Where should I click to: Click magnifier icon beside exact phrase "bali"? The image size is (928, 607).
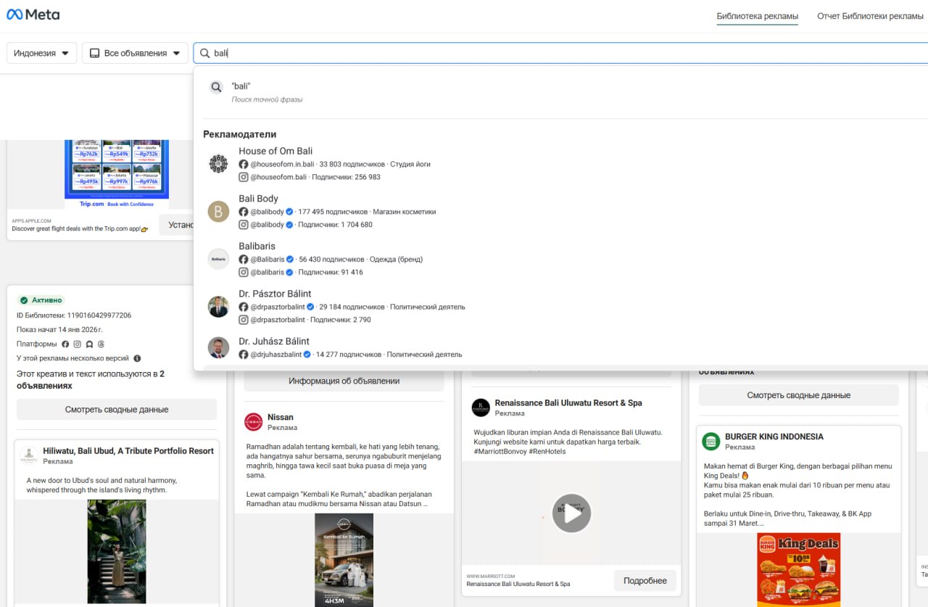217,87
